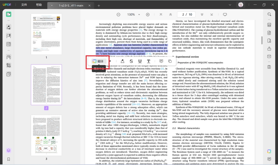
Task: Click the 'Experimental section' heading
Action: point(187,57)
